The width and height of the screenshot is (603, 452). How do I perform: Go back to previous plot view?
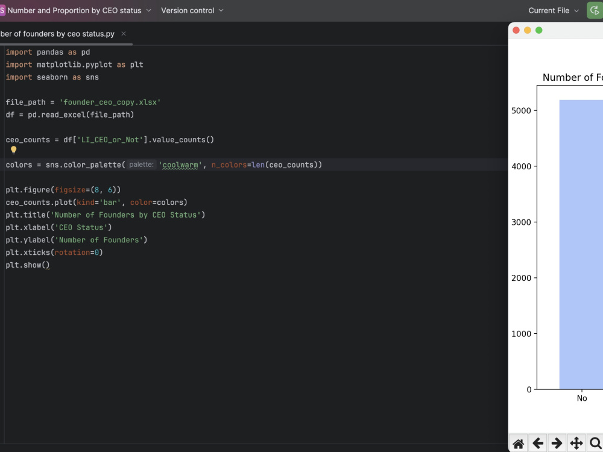point(537,443)
